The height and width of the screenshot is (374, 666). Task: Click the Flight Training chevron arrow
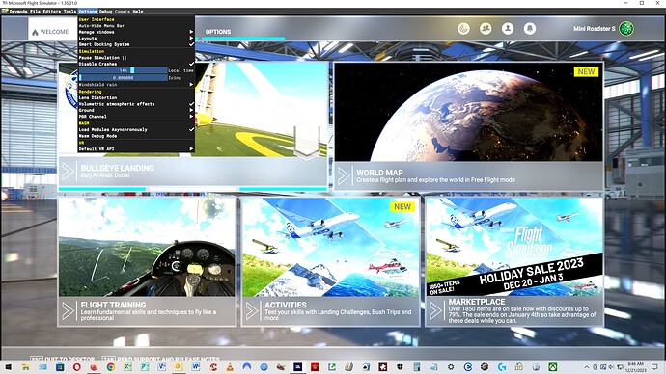(68, 311)
